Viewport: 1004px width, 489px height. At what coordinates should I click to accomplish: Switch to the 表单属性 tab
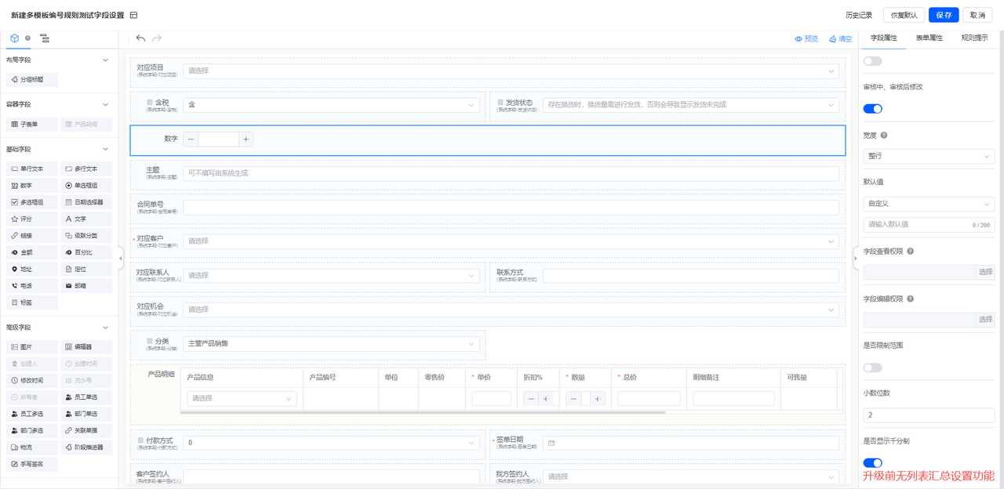[929, 38]
